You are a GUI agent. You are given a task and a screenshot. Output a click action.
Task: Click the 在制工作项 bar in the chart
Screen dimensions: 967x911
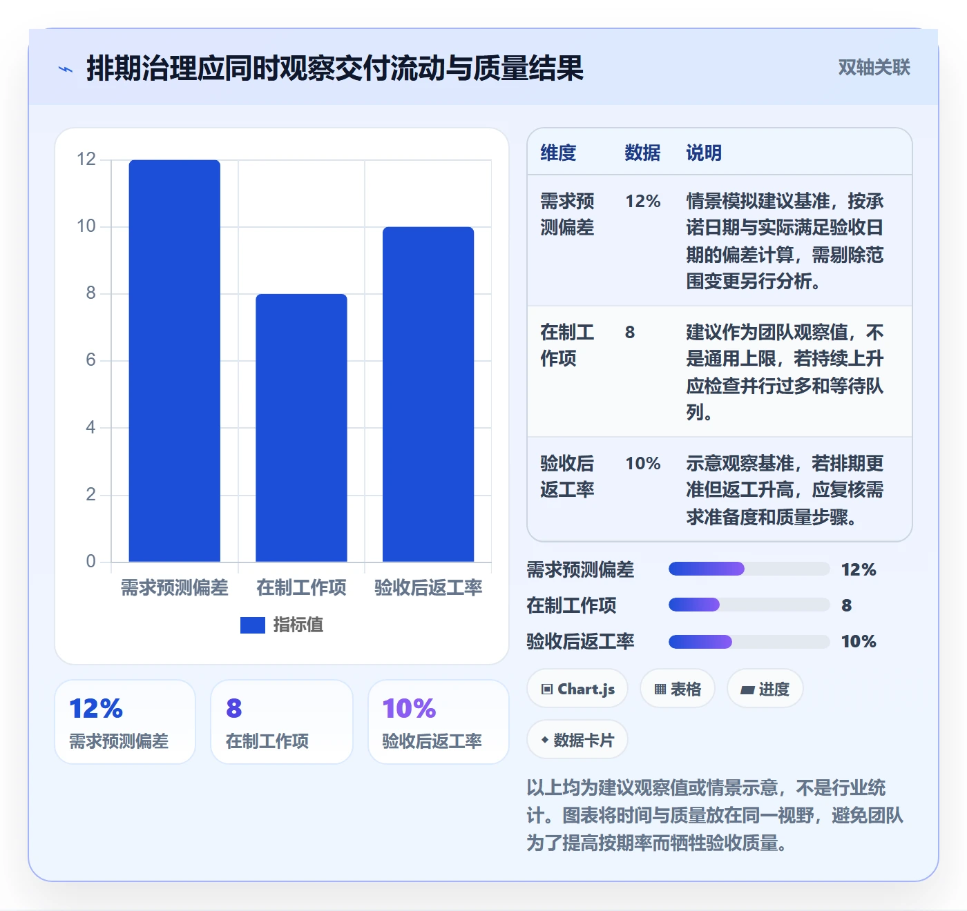pyautogui.click(x=301, y=428)
